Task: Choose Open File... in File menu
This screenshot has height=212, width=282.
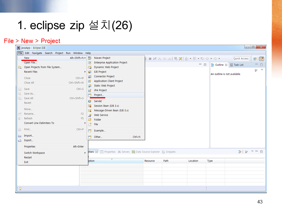Action: pos(52,62)
